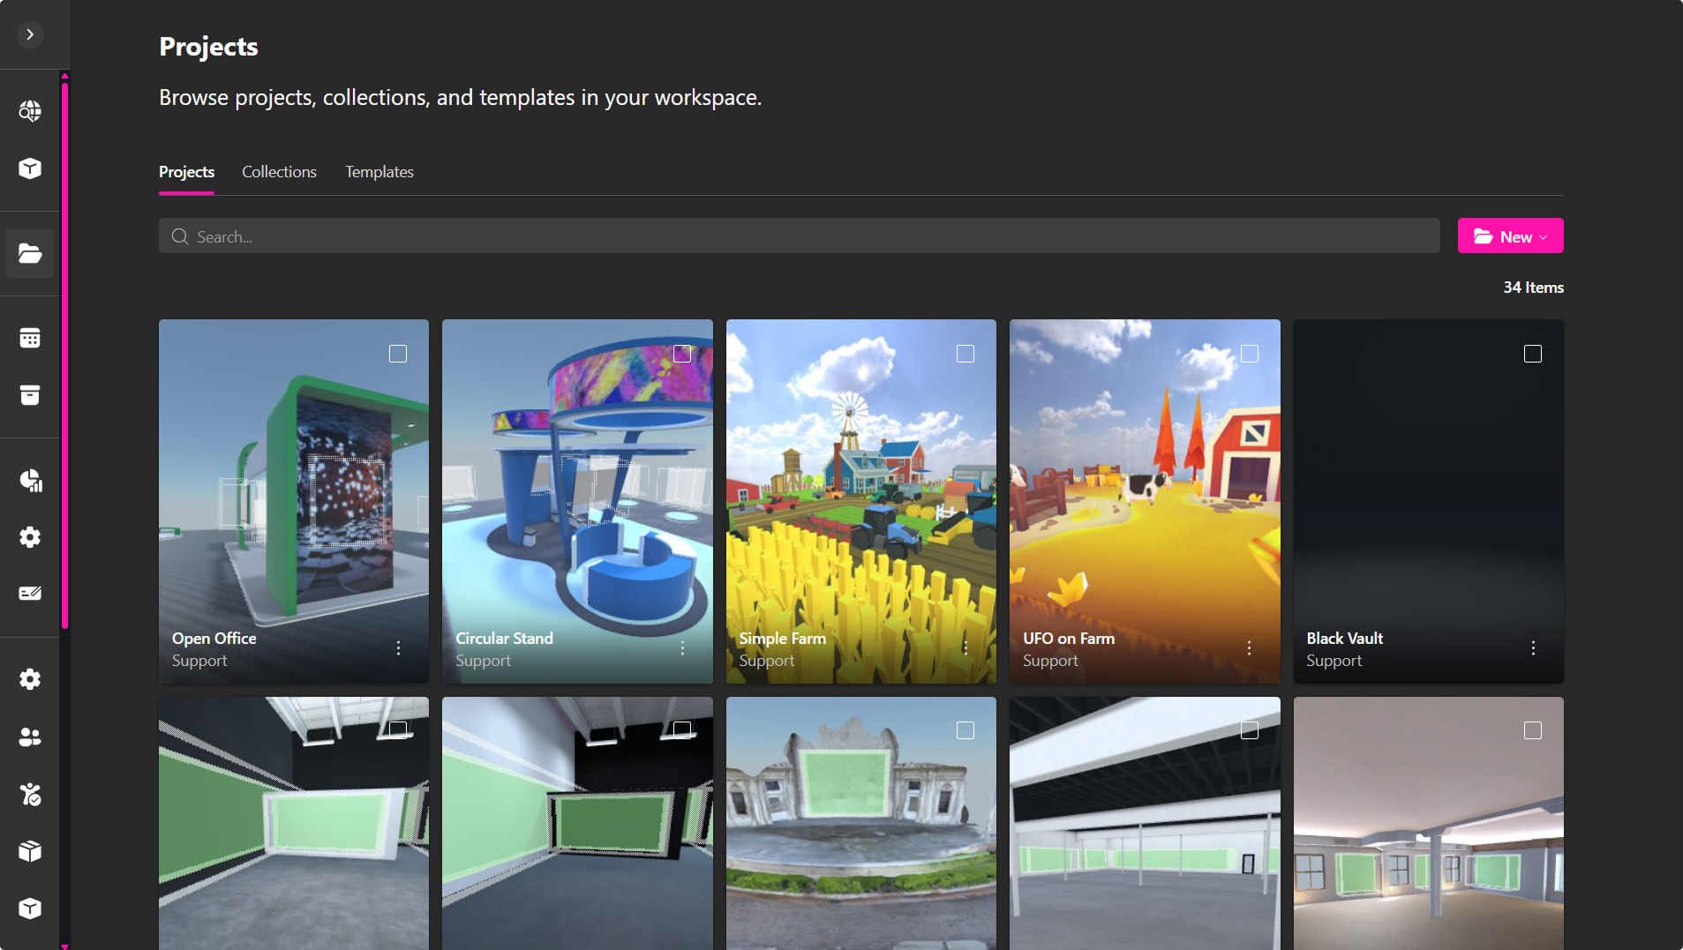The width and height of the screenshot is (1683, 950).
Task: Open Simple Farm options menu (three dots)
Action: [x=966, y=648]
